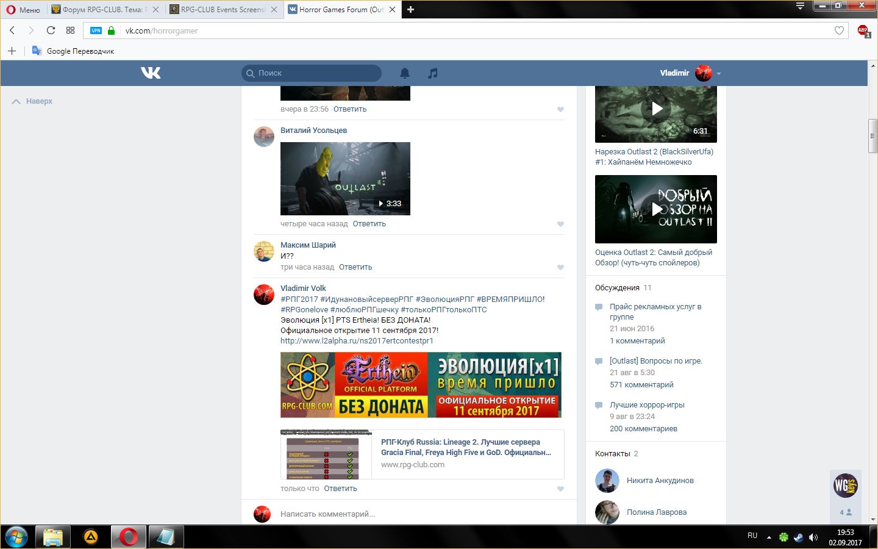
Task: Open the Эволюция x1 banner image
Action: tap(421, 385)
